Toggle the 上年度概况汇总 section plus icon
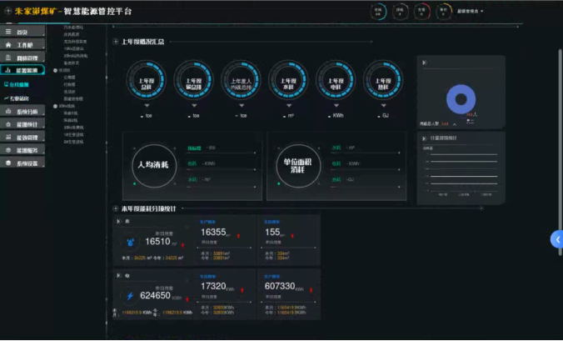 pos(115,42)
